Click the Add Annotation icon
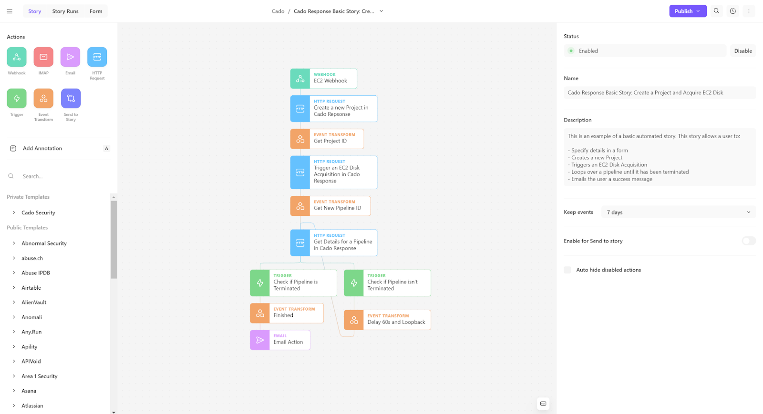 click(x=13, y=148)
